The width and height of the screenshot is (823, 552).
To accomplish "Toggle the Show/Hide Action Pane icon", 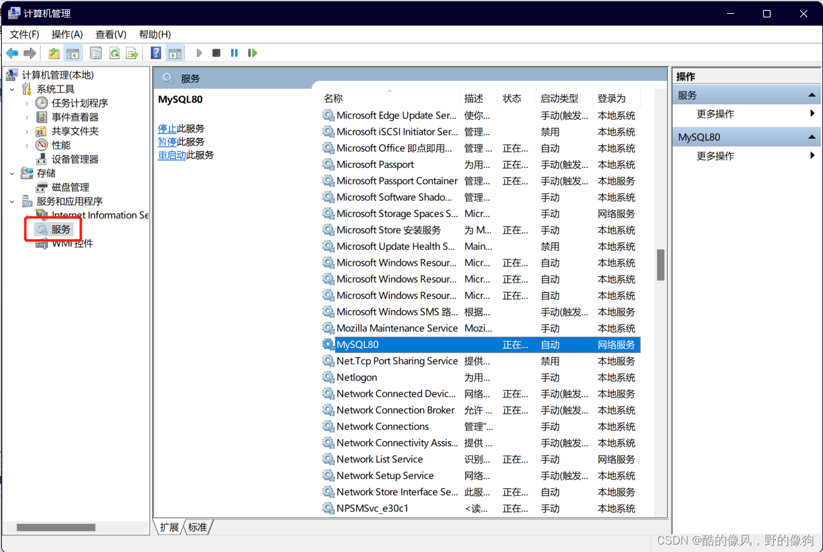I will [x=175, y=53].
